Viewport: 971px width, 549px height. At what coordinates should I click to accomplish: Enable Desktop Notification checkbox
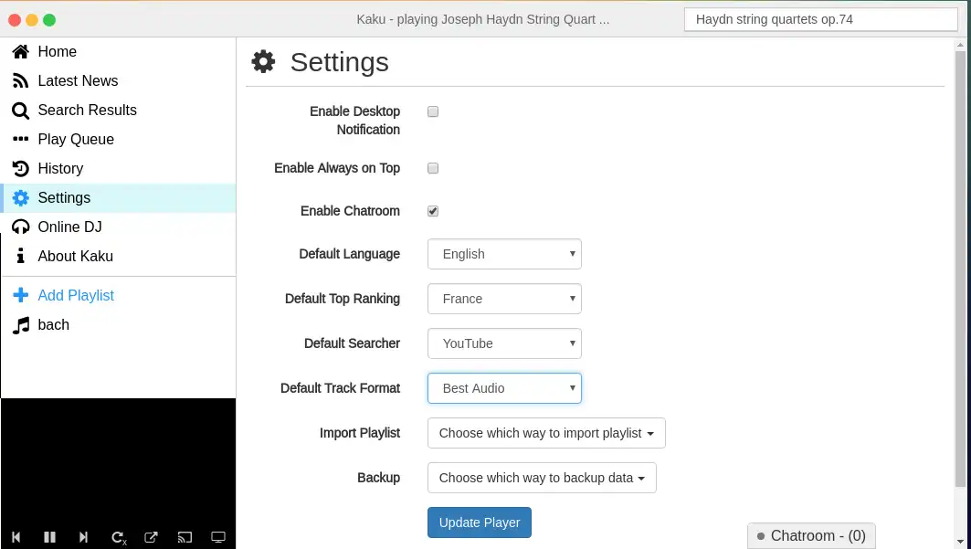[433, 111]
